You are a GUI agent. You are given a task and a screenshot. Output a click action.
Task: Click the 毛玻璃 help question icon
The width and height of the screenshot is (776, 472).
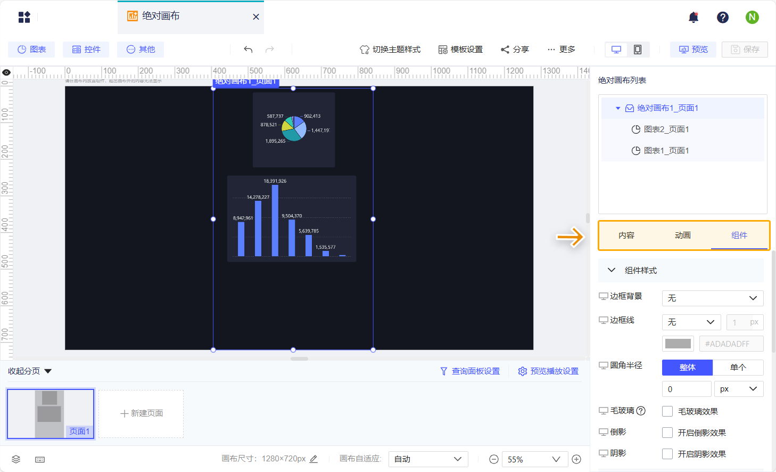[641, 411]
